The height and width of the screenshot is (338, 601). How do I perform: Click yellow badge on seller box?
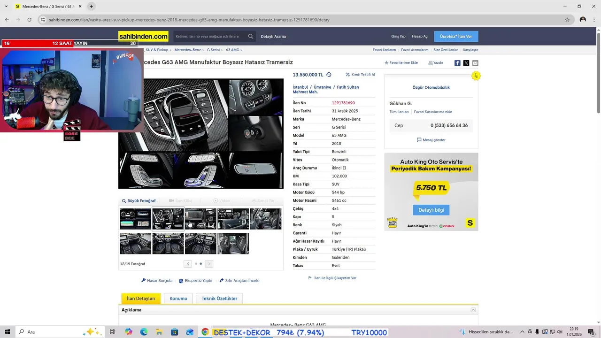[476, 76]
